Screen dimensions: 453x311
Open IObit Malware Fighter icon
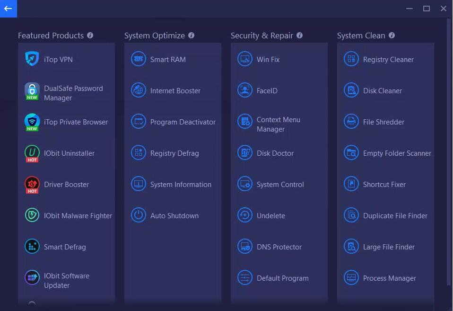(x=32, y=215)
